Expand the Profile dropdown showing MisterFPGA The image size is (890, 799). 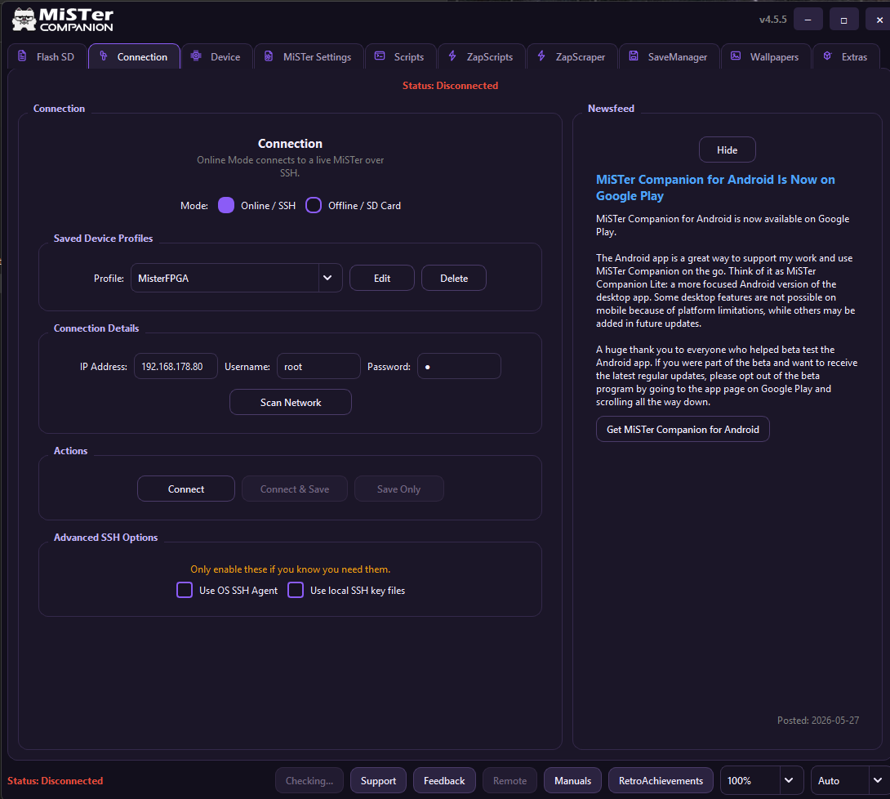[x=237, y=278]
